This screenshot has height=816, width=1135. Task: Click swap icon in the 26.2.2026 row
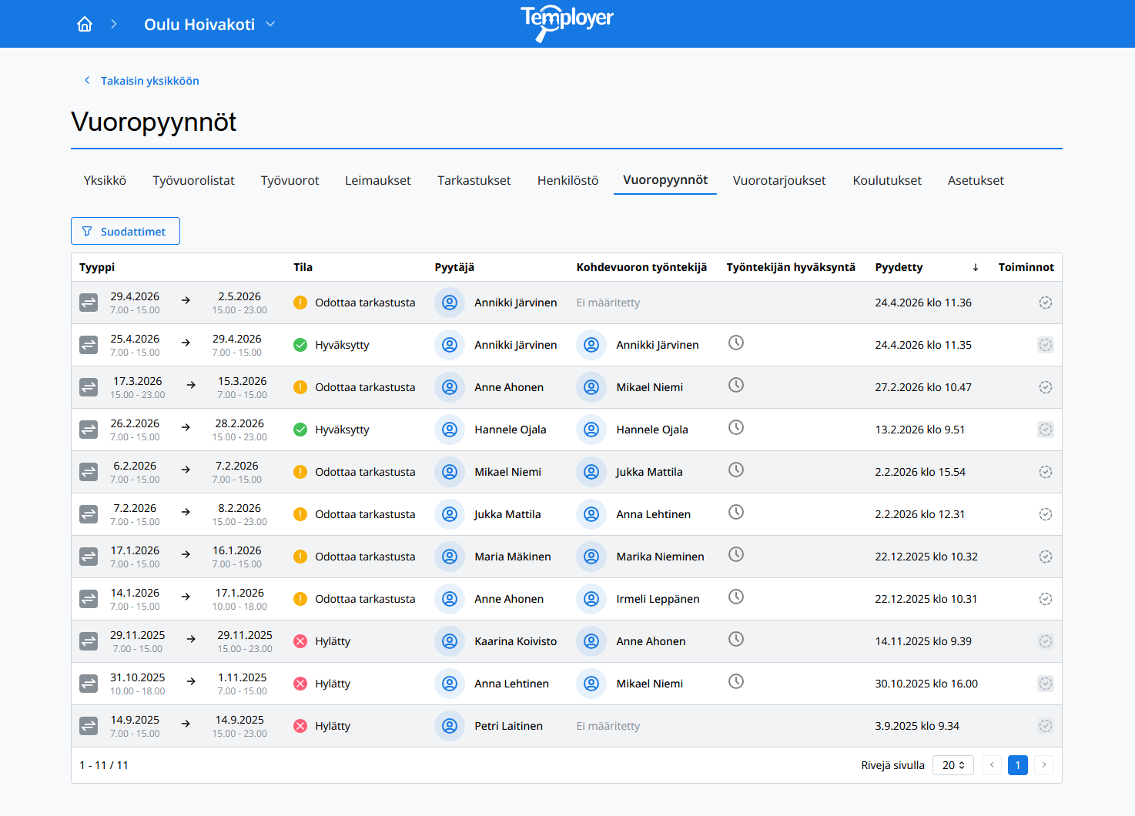coord(89,430)
